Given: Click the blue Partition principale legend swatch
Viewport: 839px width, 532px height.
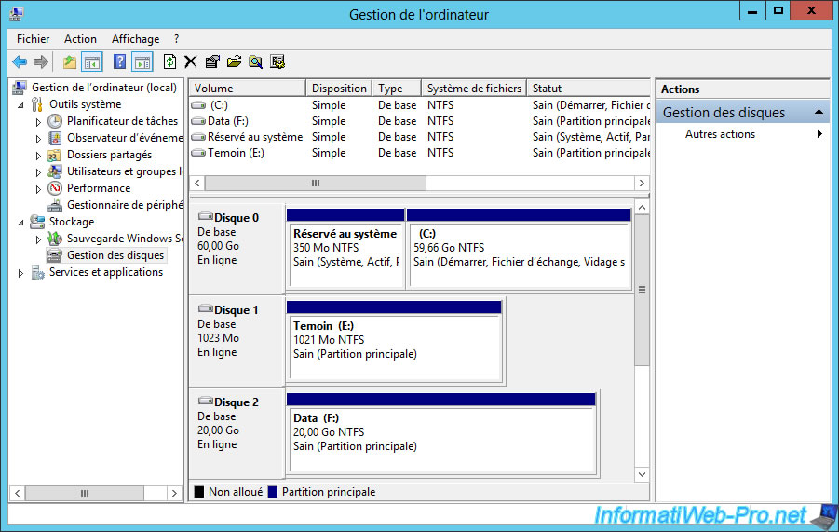Looking at the screenshot, I should coord(273,492).
